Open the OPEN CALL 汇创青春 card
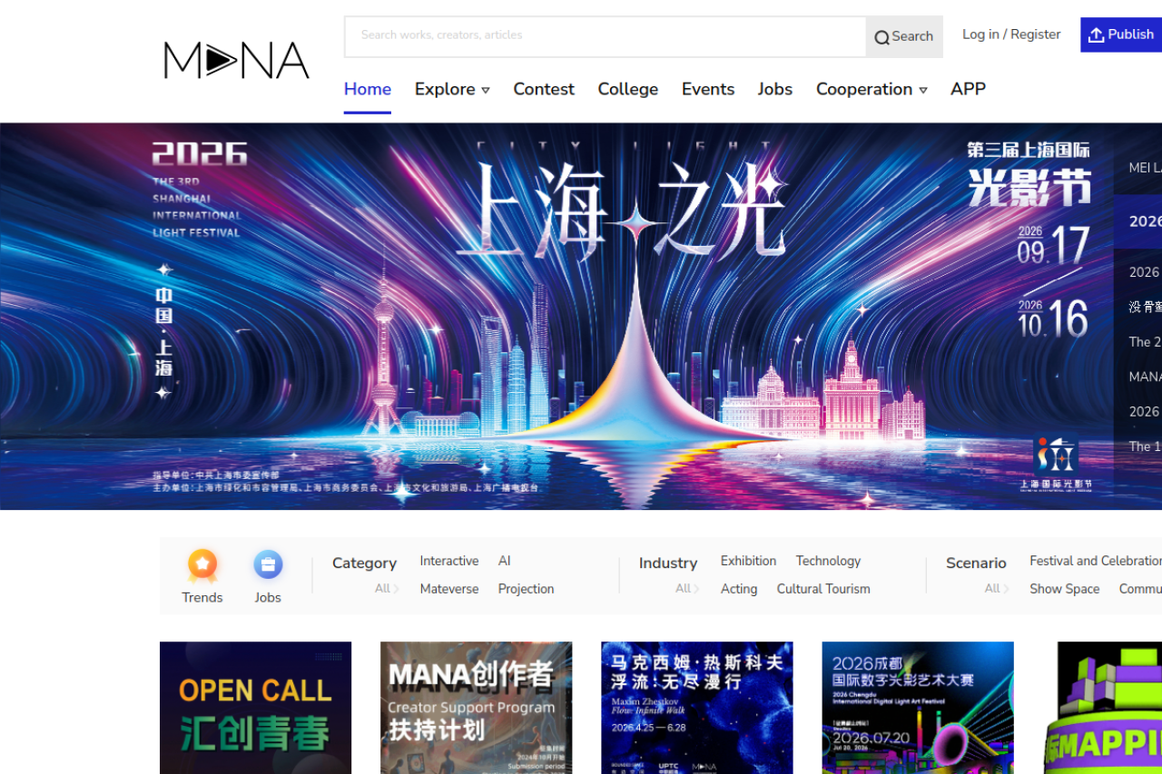 [x=255, y=708]
